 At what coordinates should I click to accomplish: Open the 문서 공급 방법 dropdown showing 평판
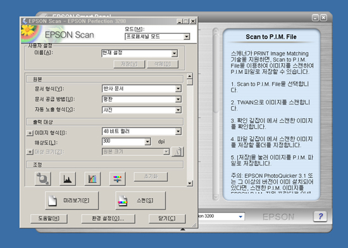coord(178,100)
